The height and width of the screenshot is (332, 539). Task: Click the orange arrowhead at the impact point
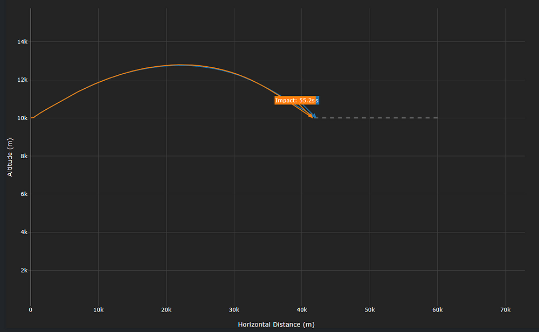(311, 116)
